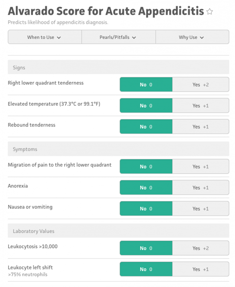Image resolution: width=235 pixels, height=287 pixels.
Task: Select Yes for leukocytosis >10,000
Action: click(x=201, y=248)
